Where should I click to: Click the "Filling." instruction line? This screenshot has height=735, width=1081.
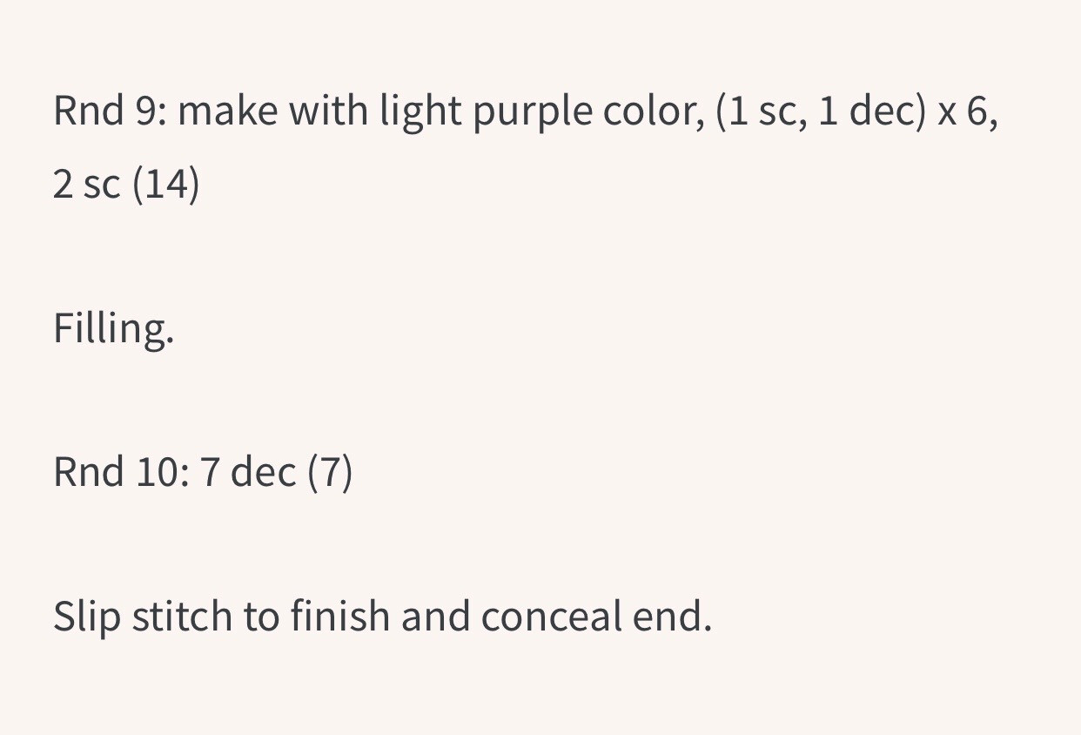pyautogui.click(x=113, y=329)
